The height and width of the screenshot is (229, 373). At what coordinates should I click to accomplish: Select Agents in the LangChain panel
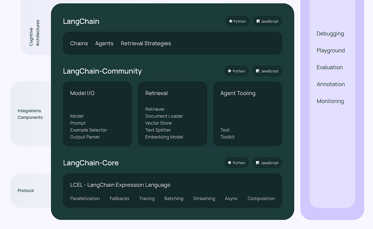pyautogui.click(x=104, y=43)
